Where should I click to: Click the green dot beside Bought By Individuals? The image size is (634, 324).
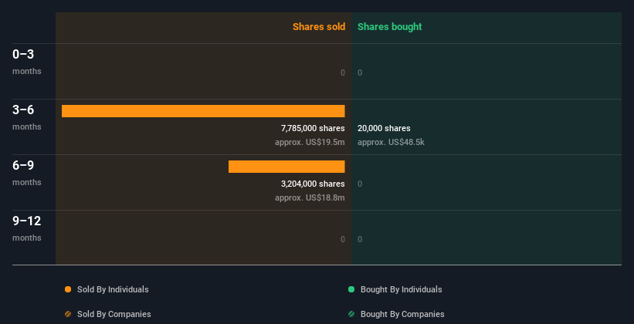tap(351, 289)
